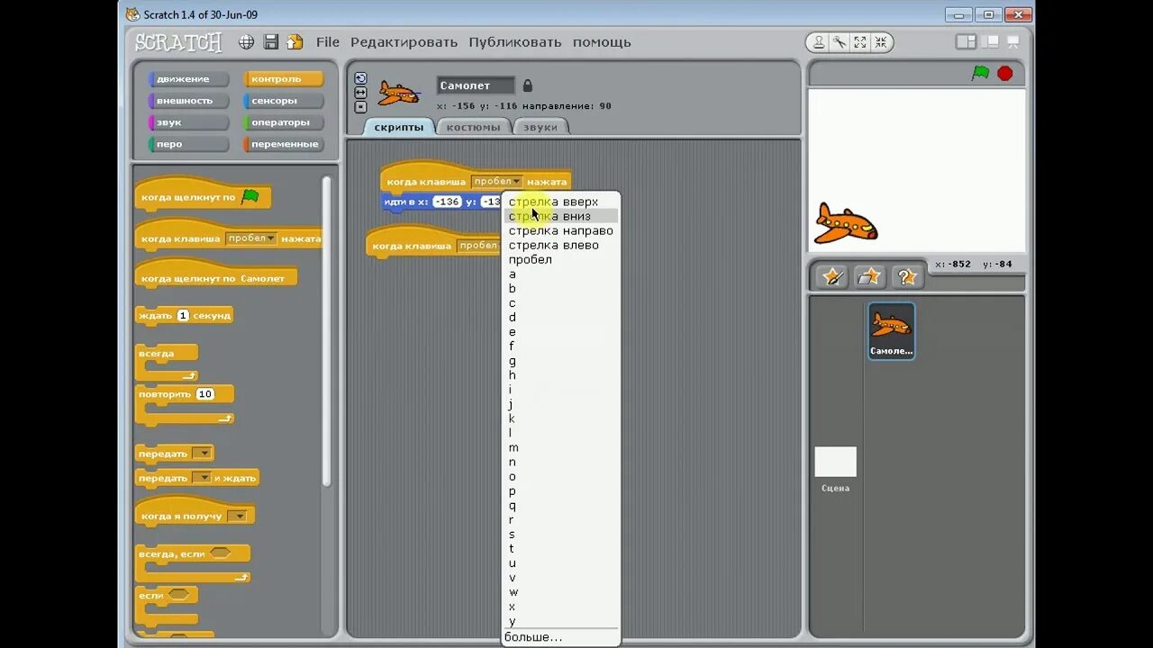Switch to the звуки tab

pyautogui.click(x=540, y=127)
